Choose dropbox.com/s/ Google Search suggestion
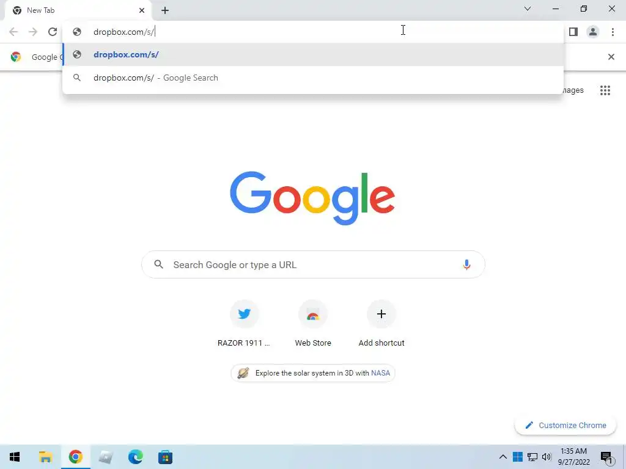This screenshot has width=626, height=469. (x=313, y=78)
